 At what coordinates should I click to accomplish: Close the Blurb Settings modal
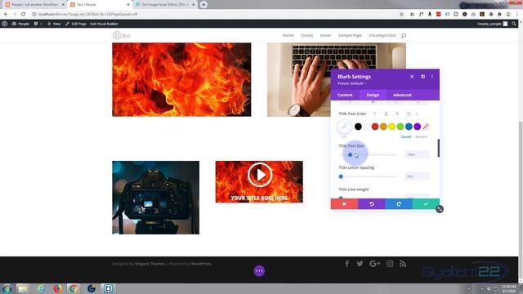pyautogui.click(x=412, y=77)
